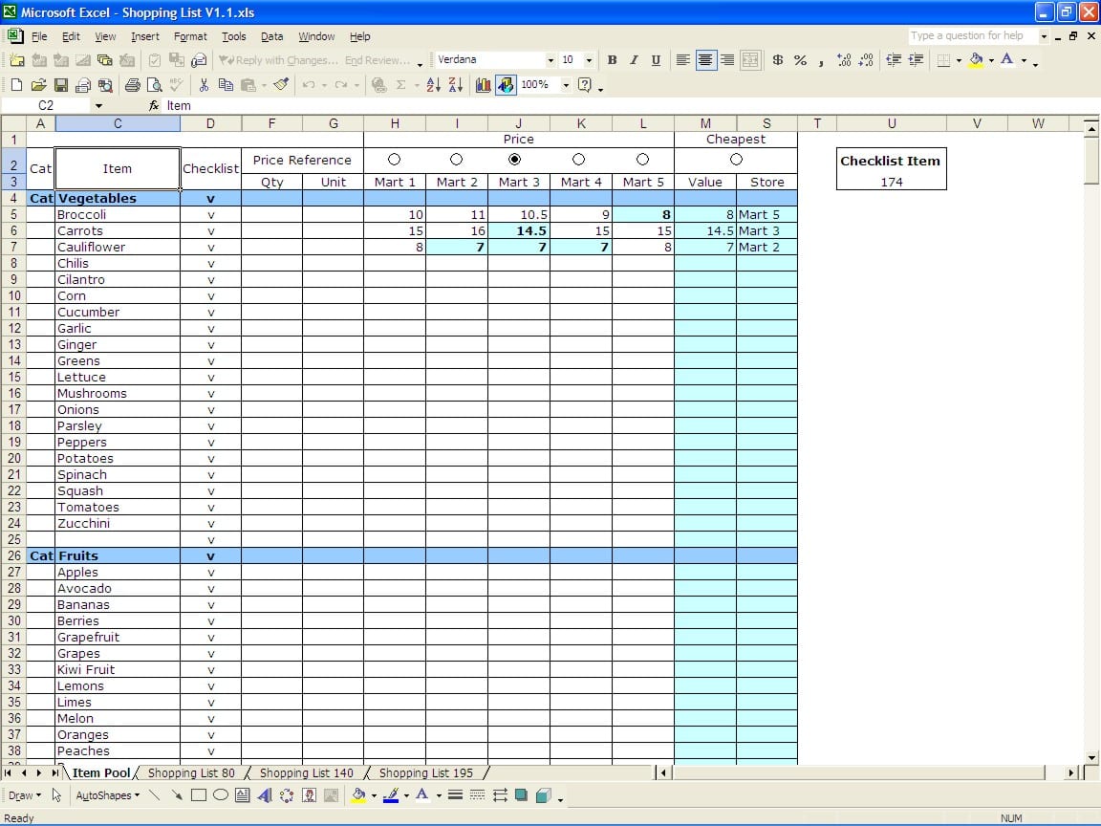Click the Chart Wizard icon
Screen dimensions: 1101x826
point(483,85)
